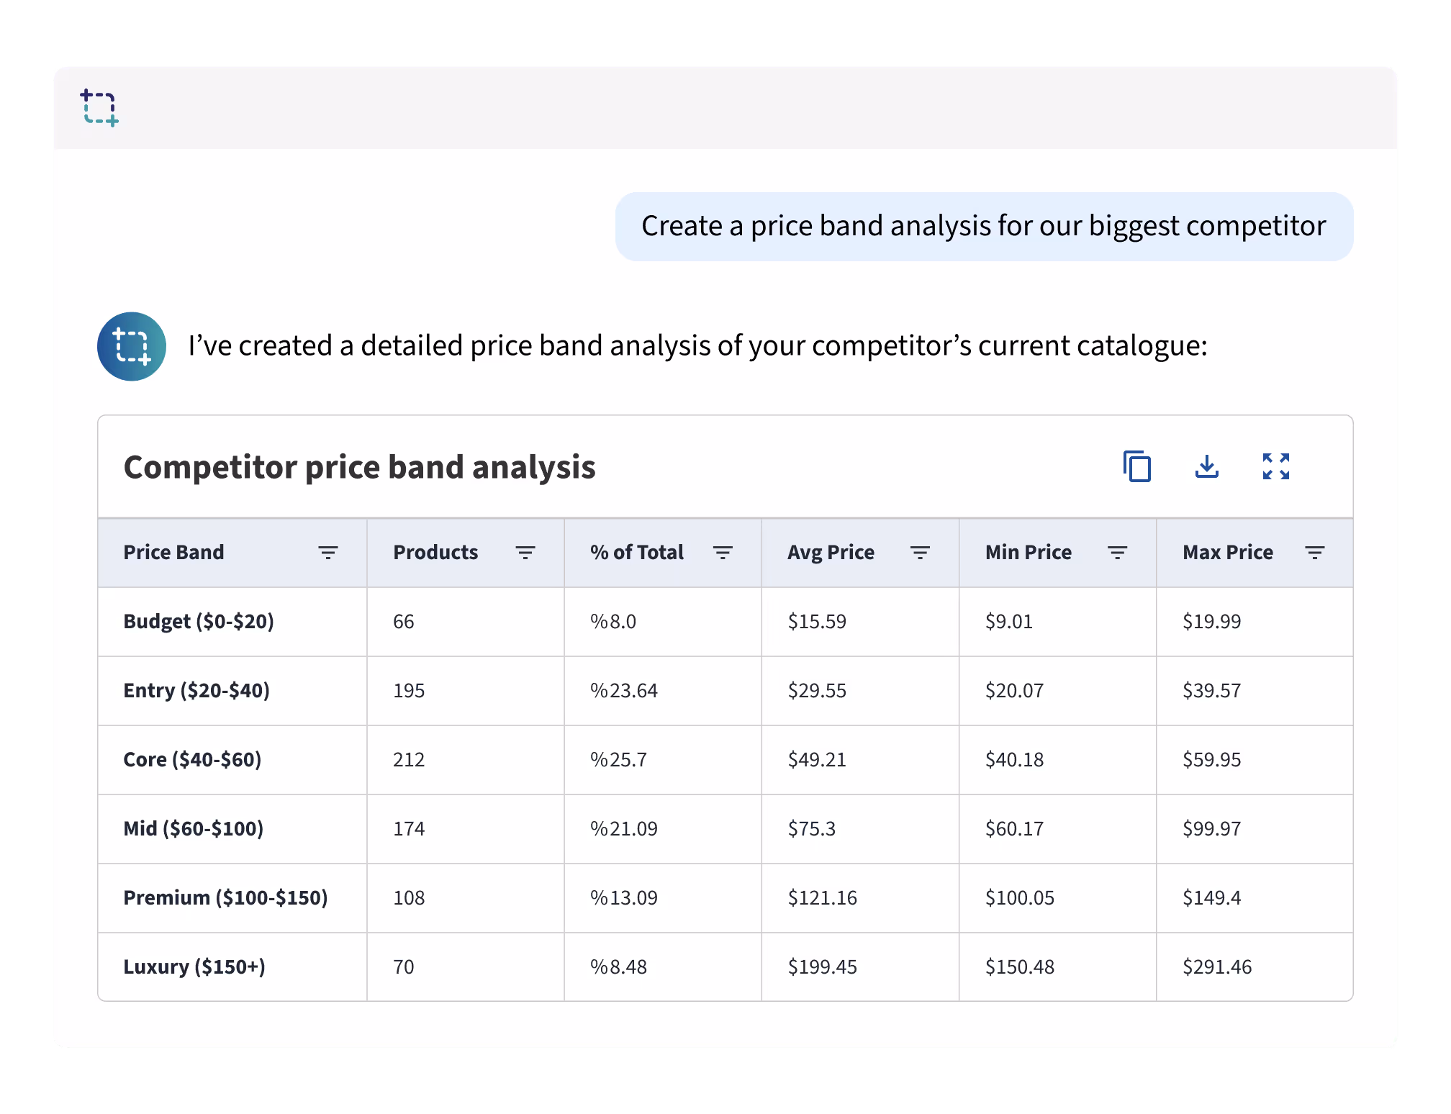Open Products column filter
The image size is (1451, 1114).
pos(525,553)
